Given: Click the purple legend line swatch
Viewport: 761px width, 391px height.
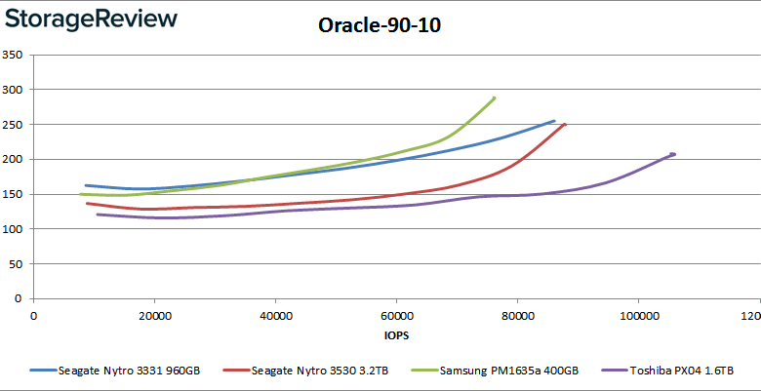Looking at the screenshot, I should click(615, 371).
